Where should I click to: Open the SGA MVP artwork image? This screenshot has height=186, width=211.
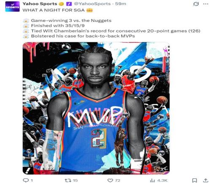pyautogui.click(x=96, y=108)
